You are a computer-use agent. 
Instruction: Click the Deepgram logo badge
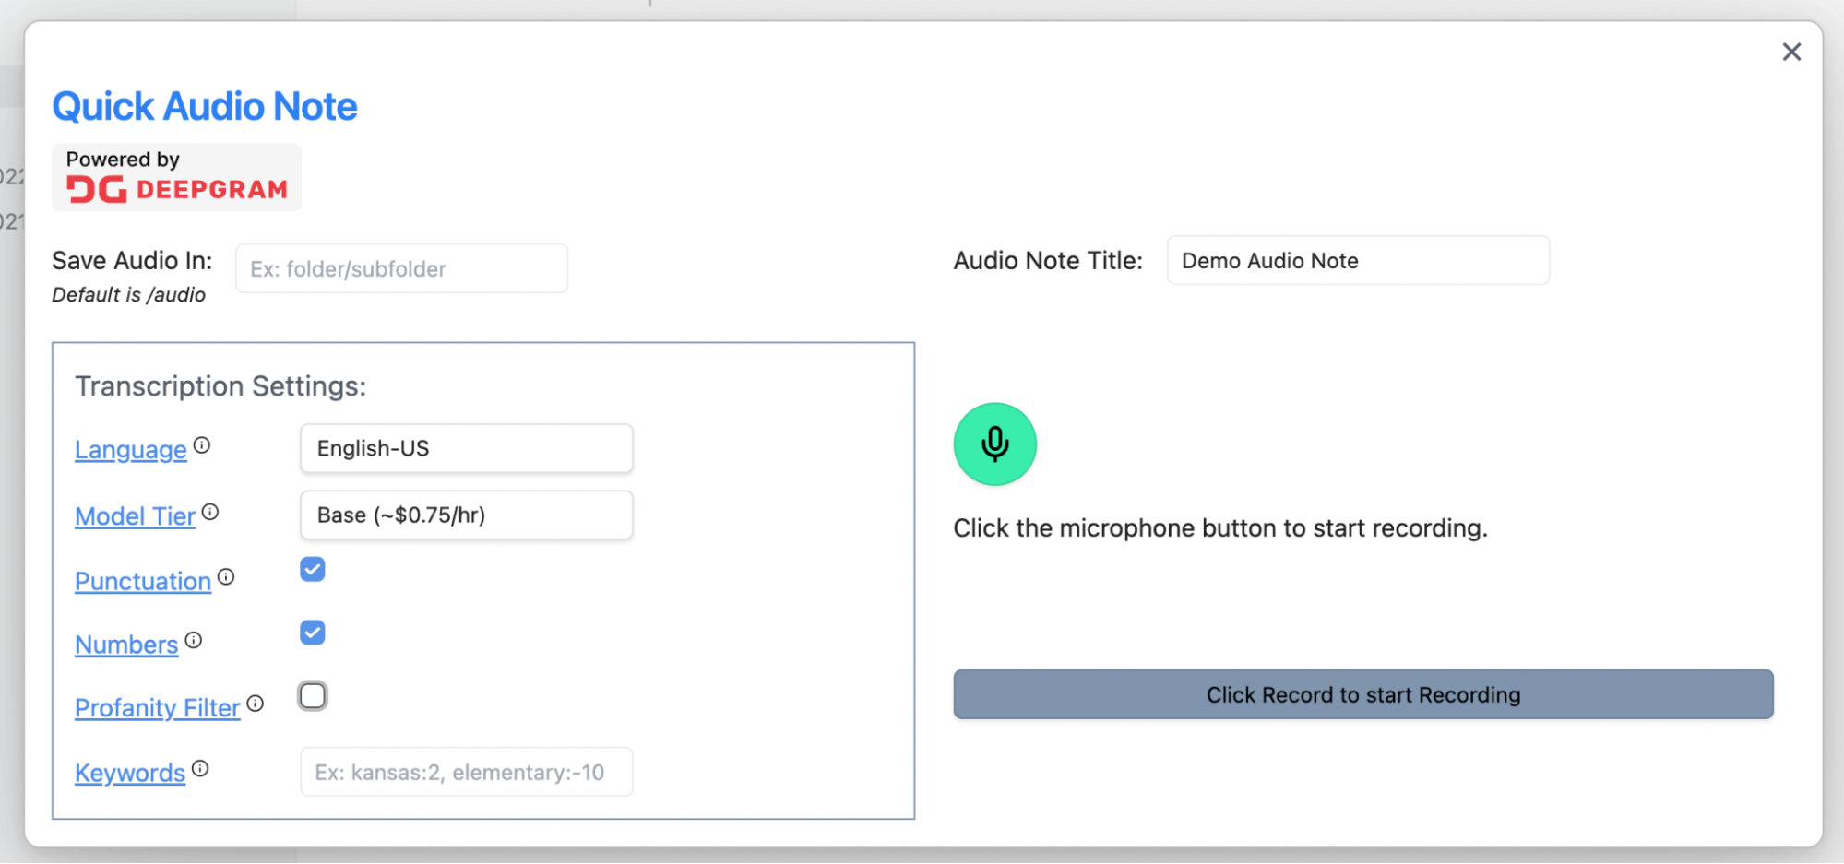pyautogui.click(x=176, y=178)
